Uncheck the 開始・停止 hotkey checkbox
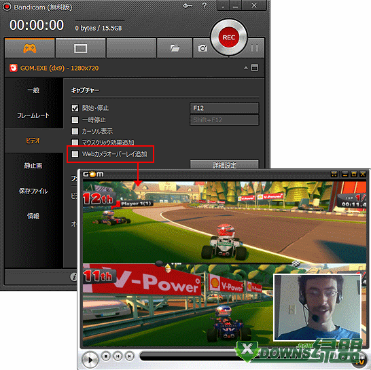The width and height of the screenshot is (371, 370). [75, 108]
